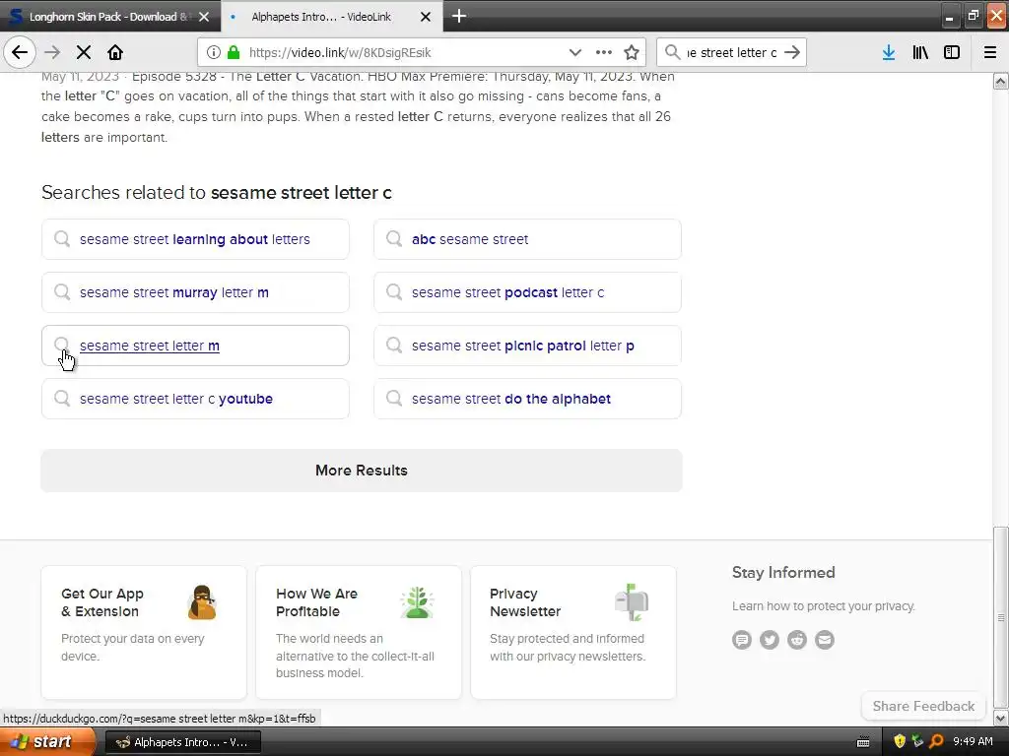
Task: Open 'abc sesame street' related search
Action: [x=528, y=239]
